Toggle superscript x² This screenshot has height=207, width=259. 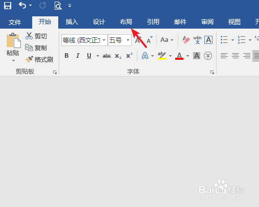coord(129,55)
